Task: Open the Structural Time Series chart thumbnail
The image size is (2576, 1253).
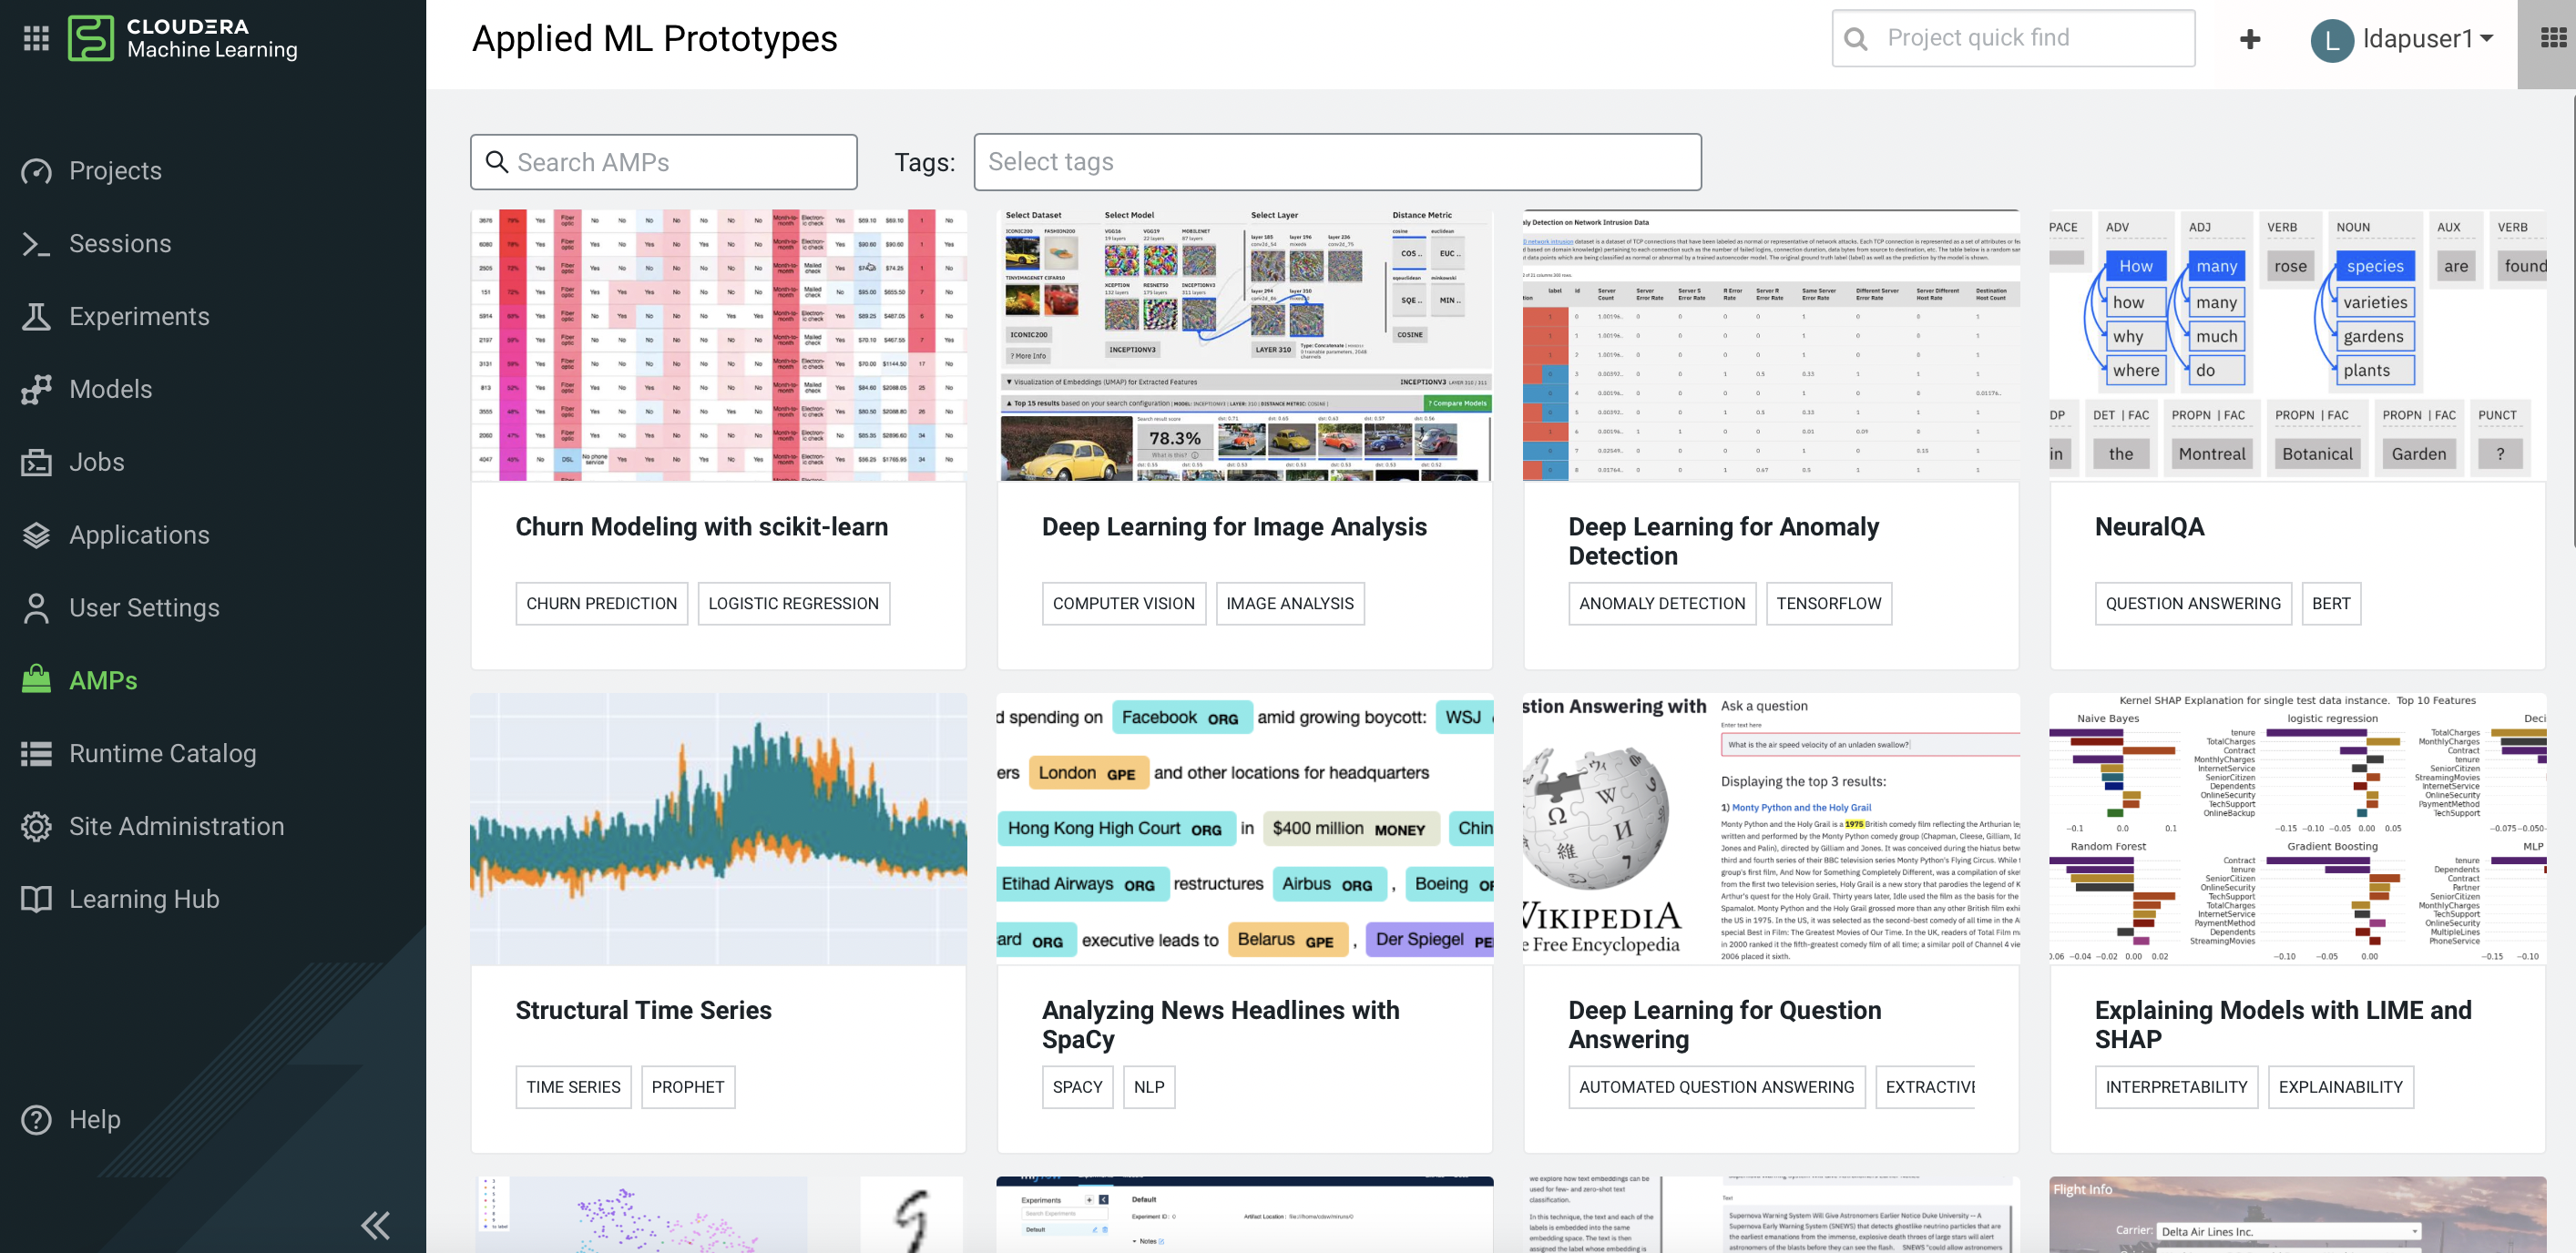Action: [x=718, y=828]
